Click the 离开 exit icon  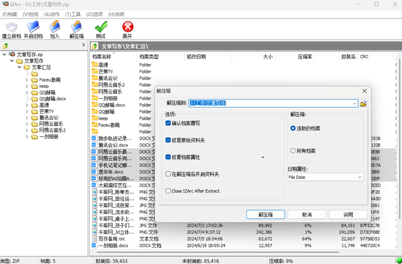(128, 27)
